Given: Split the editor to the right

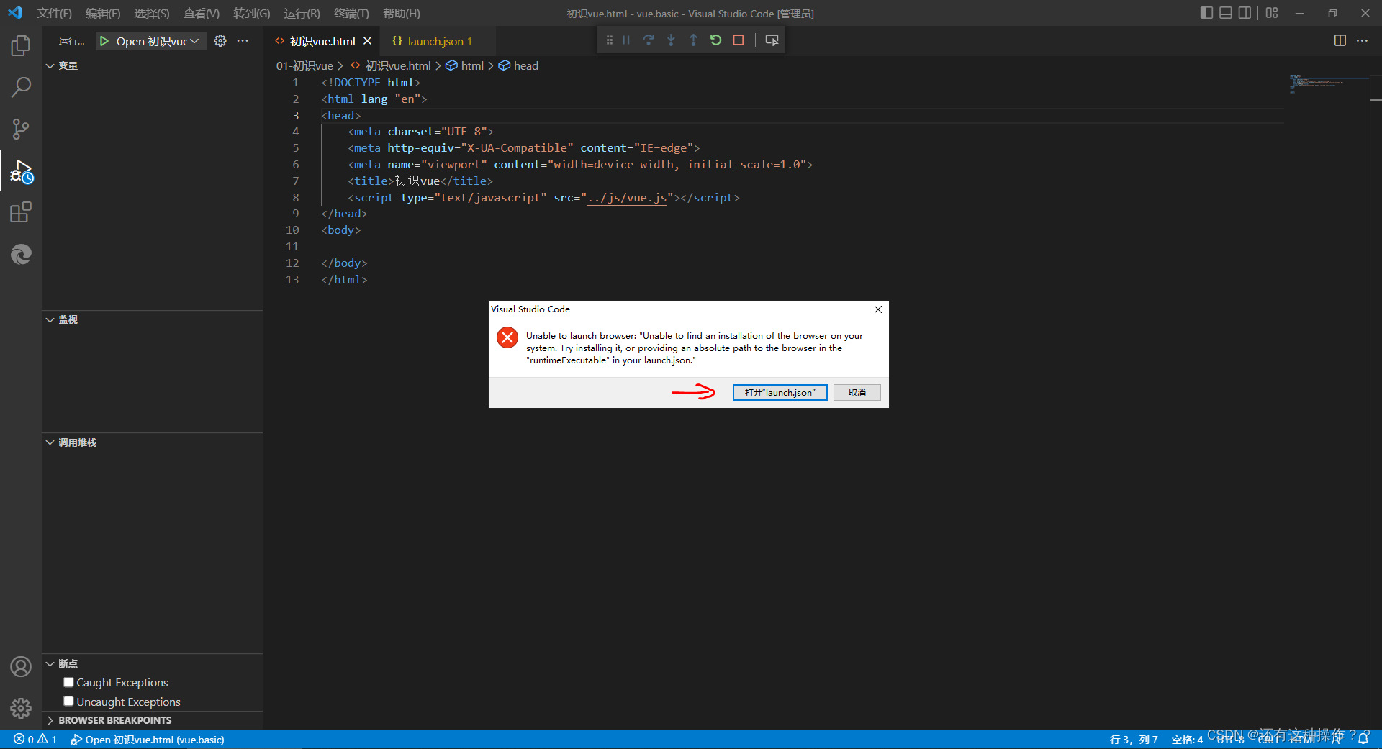Looking at the screenshot, I should click(x=1340, y=40).
